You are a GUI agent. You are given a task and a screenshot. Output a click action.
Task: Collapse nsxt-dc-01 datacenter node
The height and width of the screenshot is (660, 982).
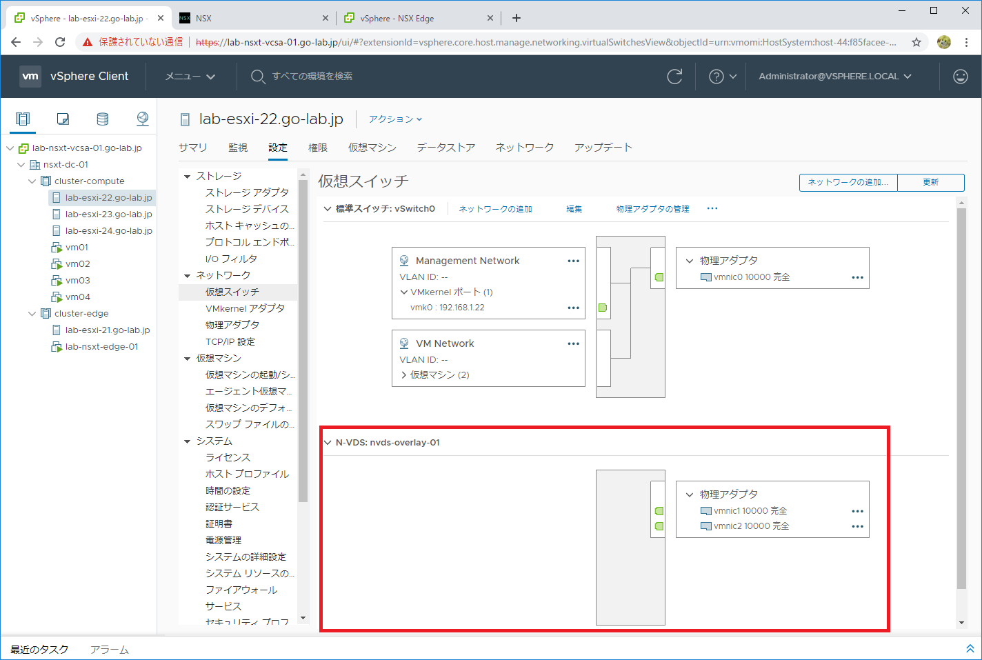[x=21, y=165]
